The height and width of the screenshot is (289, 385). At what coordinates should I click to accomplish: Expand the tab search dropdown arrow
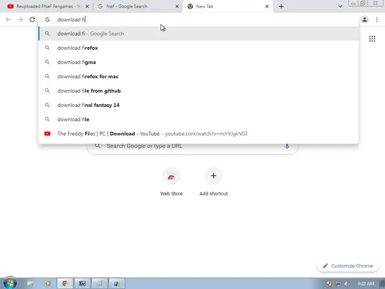click(x=340, y=6)
